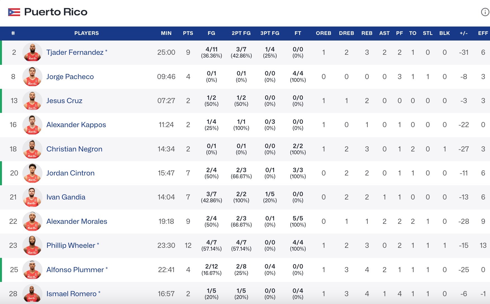
Task: Sort table by PTS column header
Action: [x=188, y=33]
